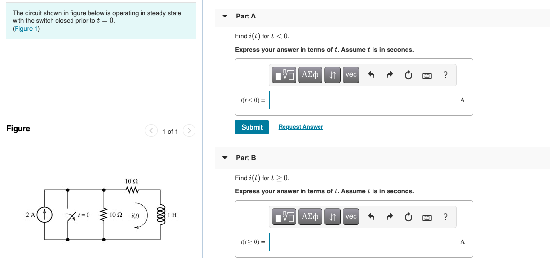Collapse the Part B section
Screen dimensions: 550x258
pyautogui.click(x=225, y=158)
